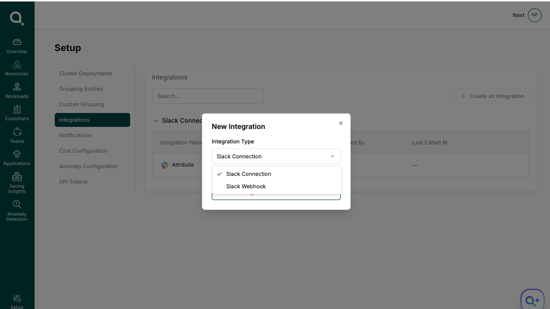Click the Setup sliders icon in sidebar
Viewport: 550px width, 309px height.
[17, 298]
